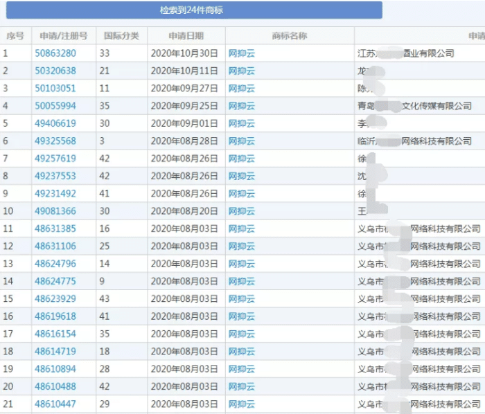Open registration number 48623929 link
The width and height of the screenshot is (485, 414).
click(55, 299)
